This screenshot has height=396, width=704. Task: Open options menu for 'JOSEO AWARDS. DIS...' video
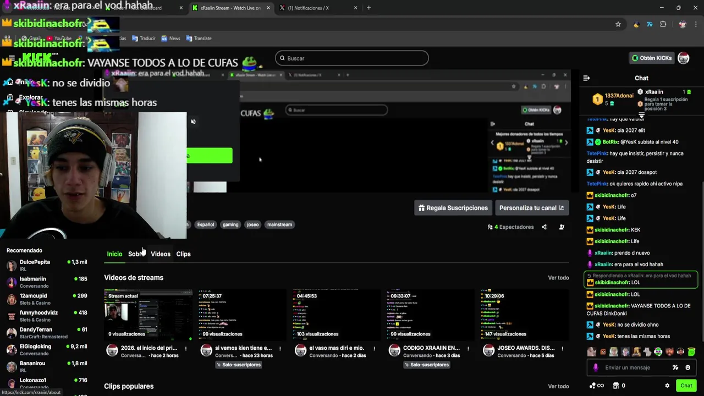pos(563,348)
